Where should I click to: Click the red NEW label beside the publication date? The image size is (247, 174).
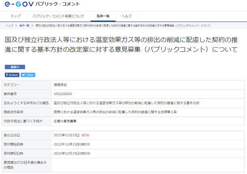coord(86,135)
